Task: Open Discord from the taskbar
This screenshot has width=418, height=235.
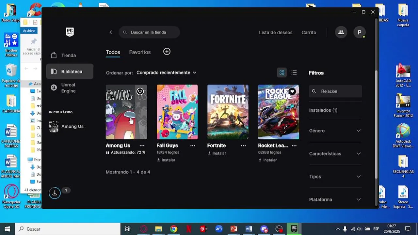Action: (264, 229)
